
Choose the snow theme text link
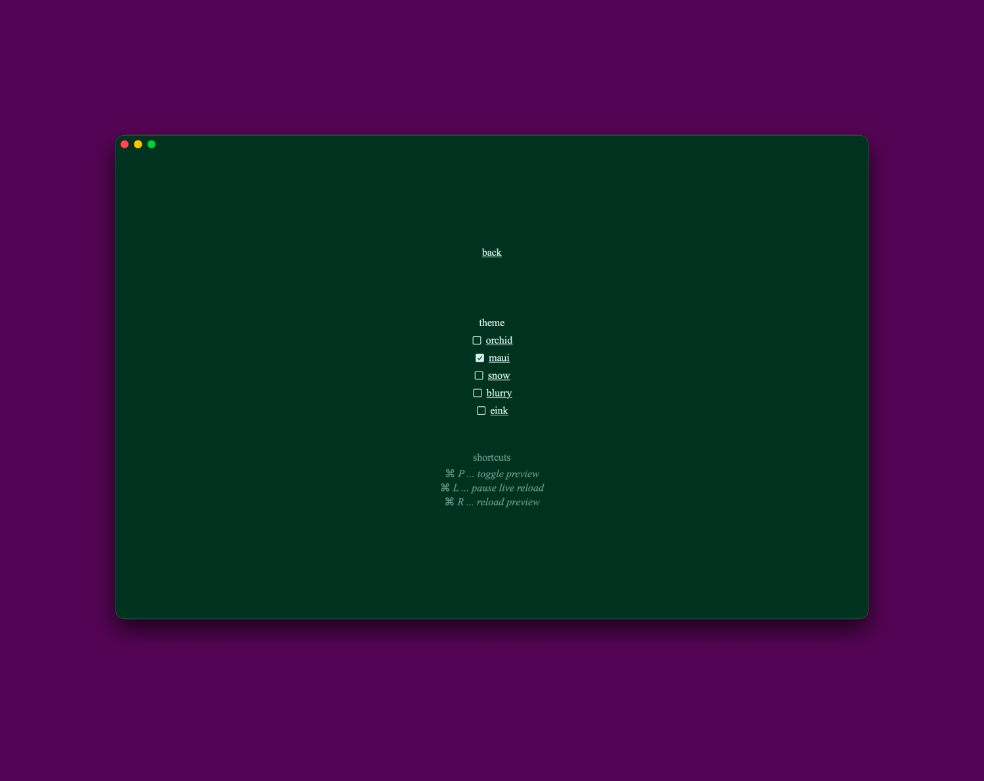(x=499, y=376)
